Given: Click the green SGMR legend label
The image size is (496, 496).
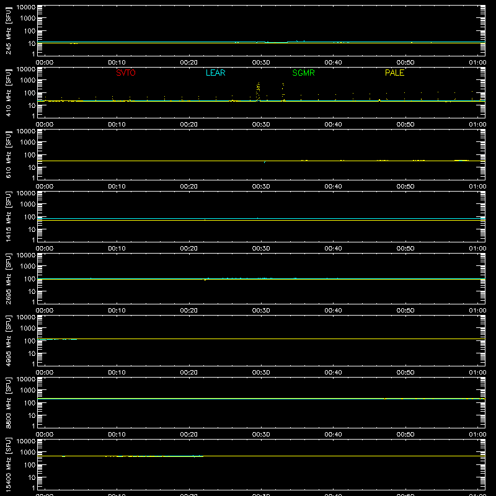Looking at the screenshot, I should pyautogui.click(x=303, y=73).
